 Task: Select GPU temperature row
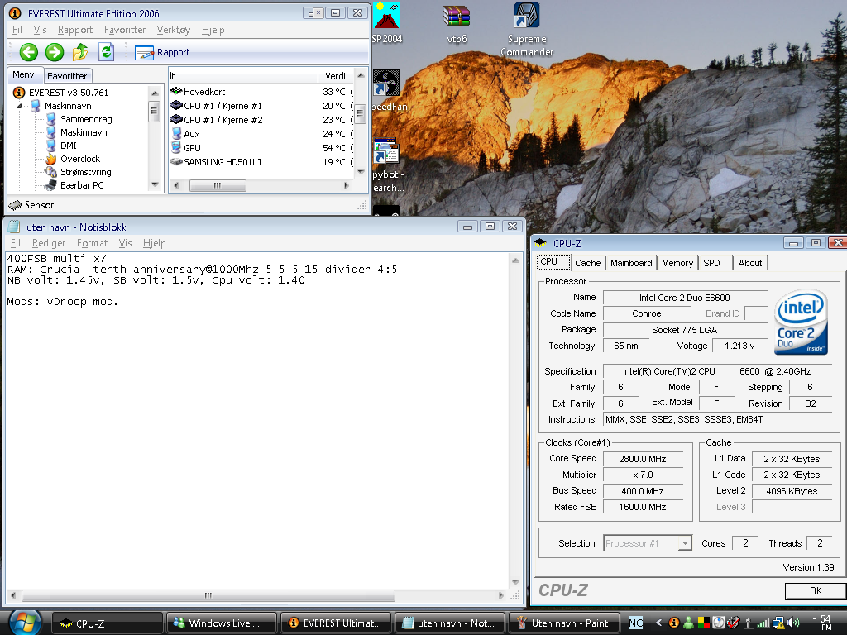[x=262, y=148]
